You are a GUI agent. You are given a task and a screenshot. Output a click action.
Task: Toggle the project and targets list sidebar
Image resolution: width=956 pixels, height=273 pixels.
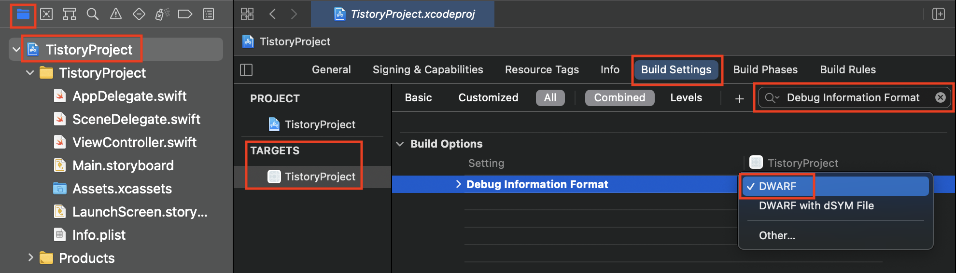pyautogui.click(x=246, y=70)
